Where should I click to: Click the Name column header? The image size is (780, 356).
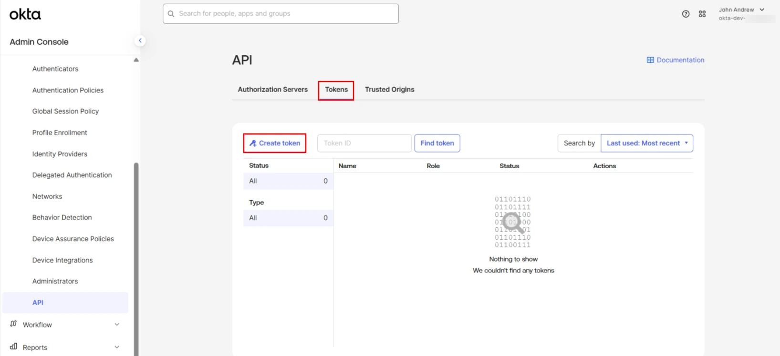coord(347,166)
